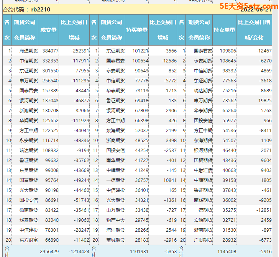Click volume value 384077

click(50, 51)
